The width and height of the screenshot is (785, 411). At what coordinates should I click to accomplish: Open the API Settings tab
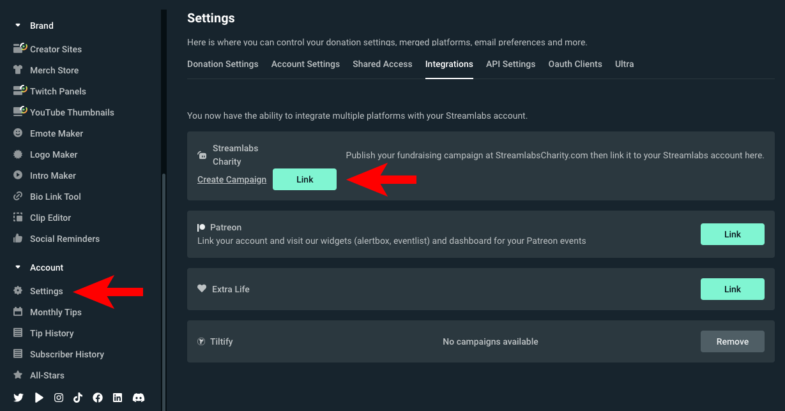[510, 64]
